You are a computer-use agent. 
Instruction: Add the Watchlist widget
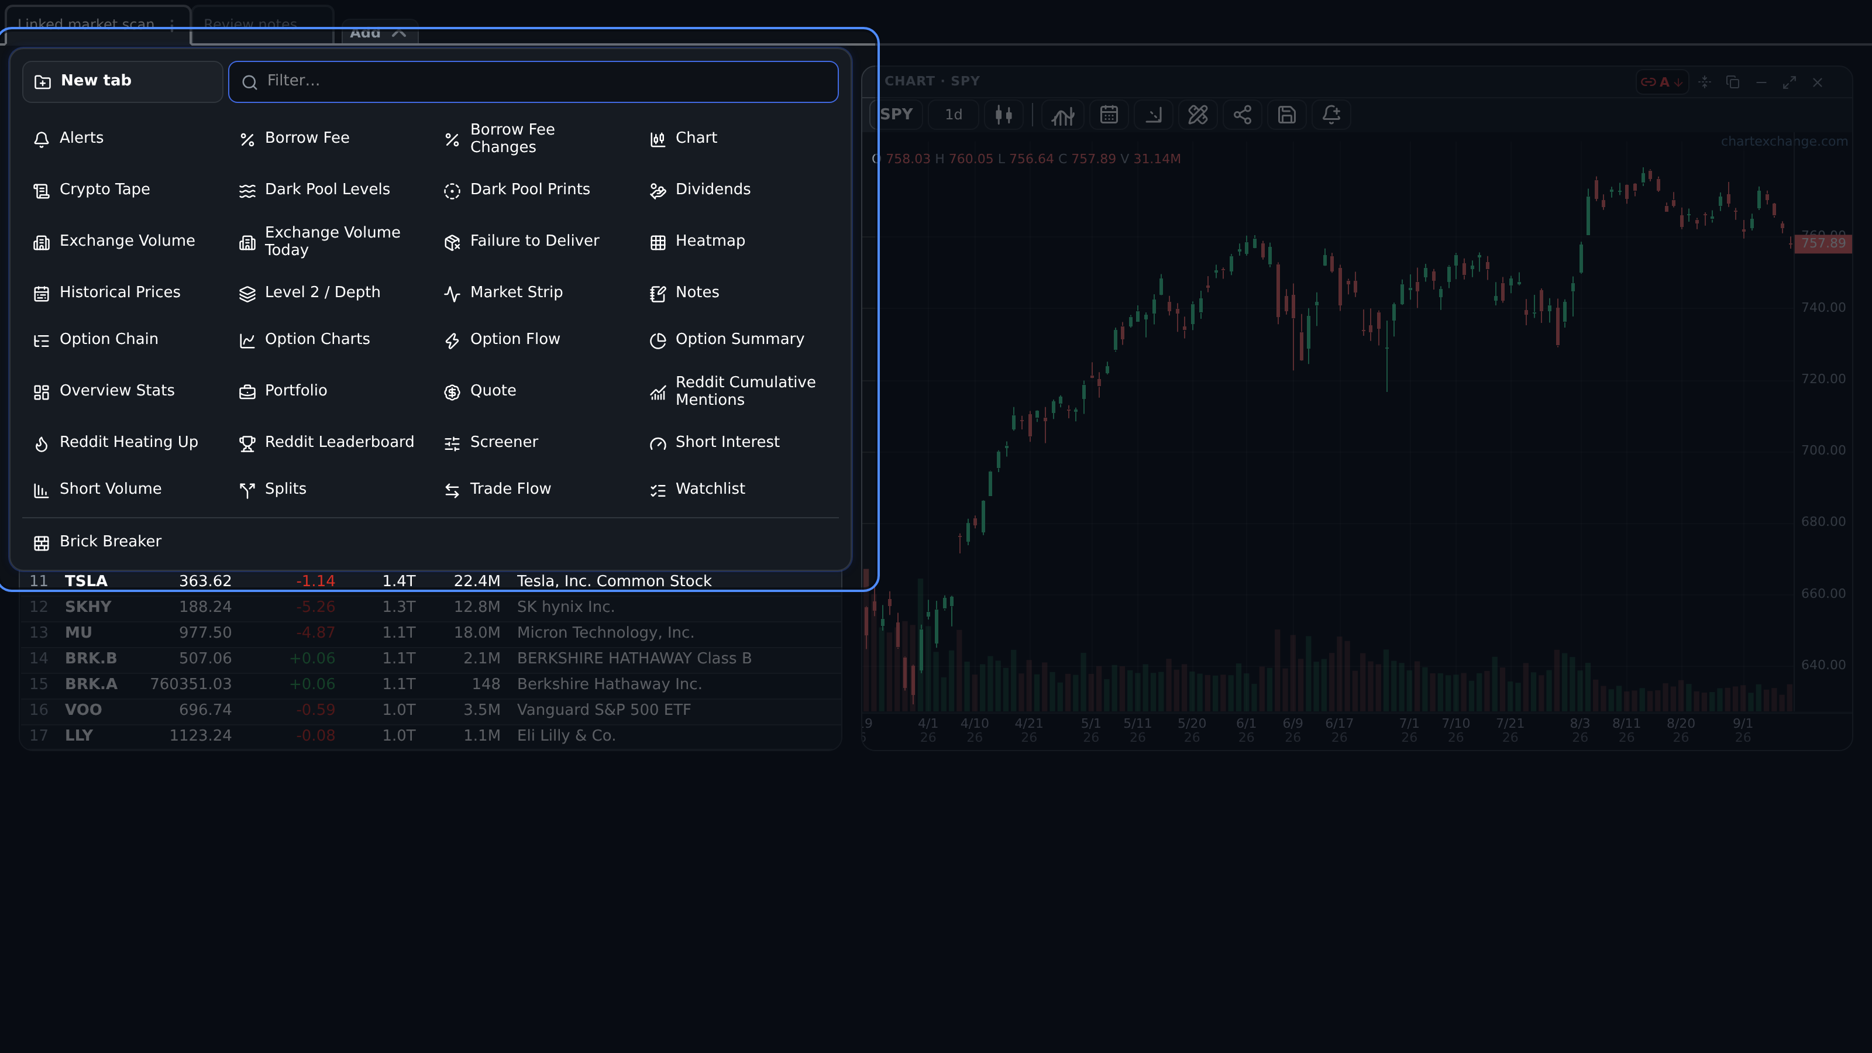click(x=698, y=489)
